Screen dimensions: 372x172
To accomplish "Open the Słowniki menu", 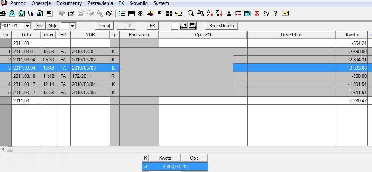I will [138, 3].
